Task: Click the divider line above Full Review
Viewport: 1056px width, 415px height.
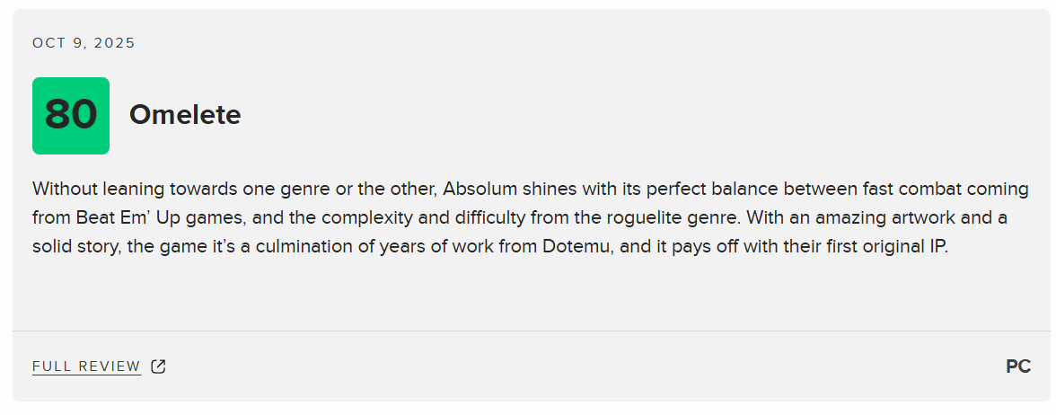Action: coord(528,331)
